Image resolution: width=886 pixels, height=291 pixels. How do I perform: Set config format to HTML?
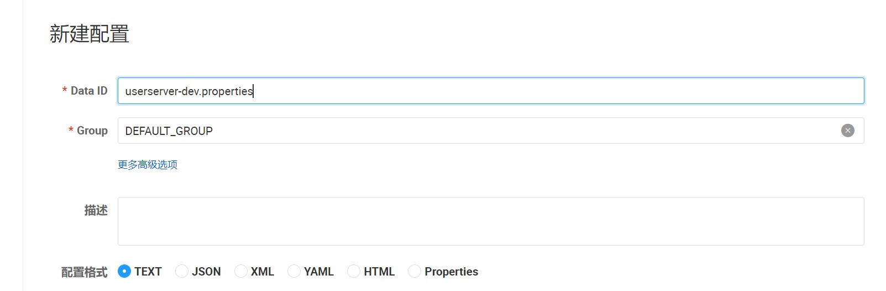coord(354,271)
